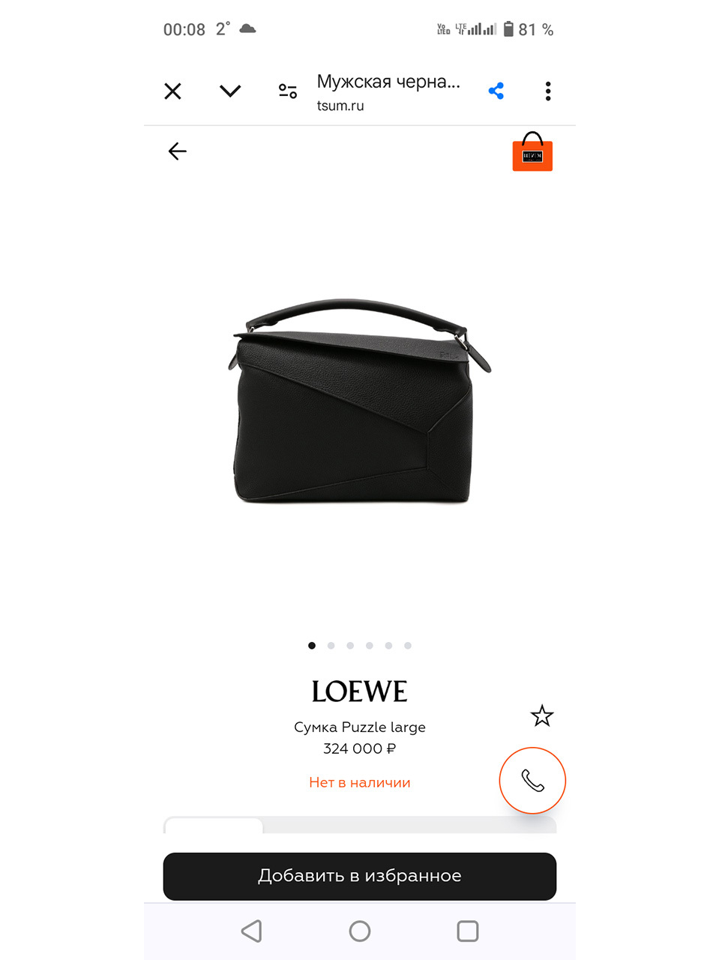
Task: Tap the Android home circle button
Action: click(360, 931)
